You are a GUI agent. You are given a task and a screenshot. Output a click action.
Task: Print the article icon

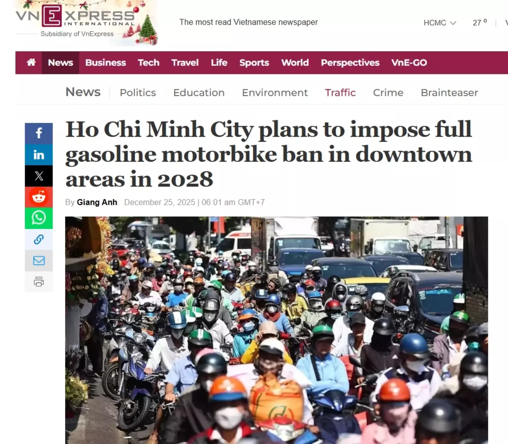click(x=38, y=282)
